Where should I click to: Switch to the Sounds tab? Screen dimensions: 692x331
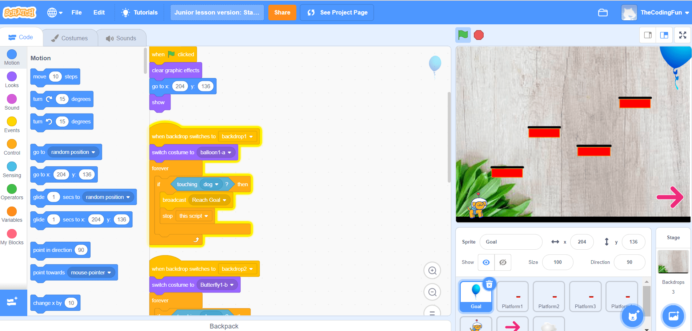point(121,38)
